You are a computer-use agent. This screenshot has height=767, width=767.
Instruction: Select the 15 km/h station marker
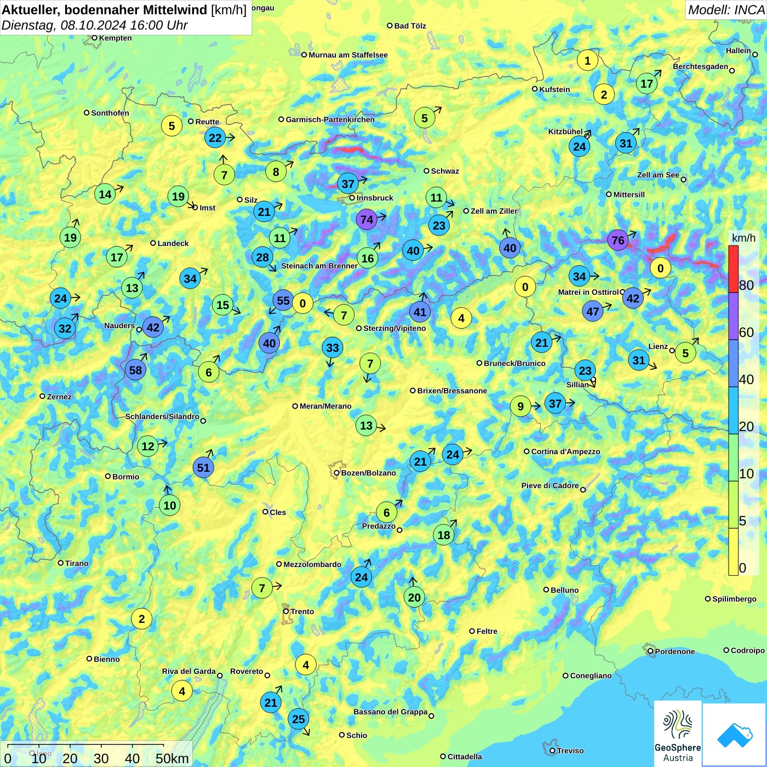pos(222,305)
